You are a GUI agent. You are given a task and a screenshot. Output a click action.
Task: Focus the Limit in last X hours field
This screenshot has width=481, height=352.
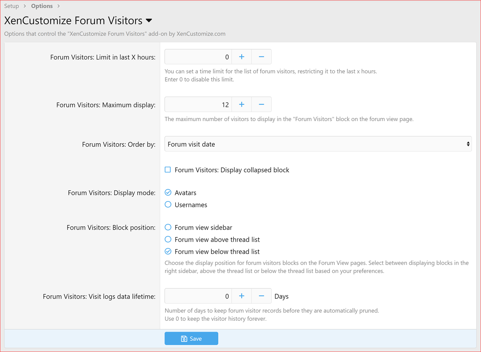pos(198,57)
